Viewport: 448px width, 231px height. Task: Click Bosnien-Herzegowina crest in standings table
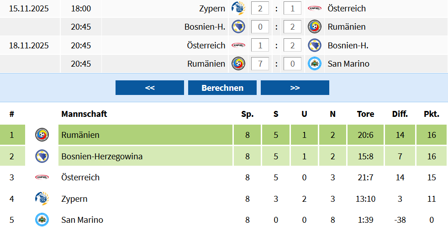click(42, 156)
